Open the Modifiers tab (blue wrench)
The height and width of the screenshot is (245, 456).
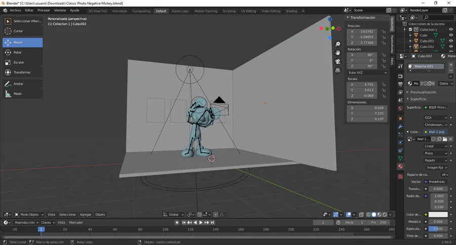tap(400, 127)
